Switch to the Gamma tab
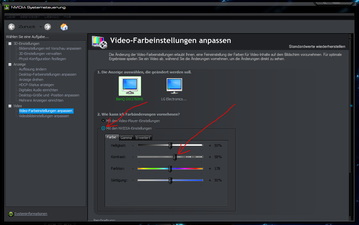The height and width of the screenshot is (225, 359). 126,138
